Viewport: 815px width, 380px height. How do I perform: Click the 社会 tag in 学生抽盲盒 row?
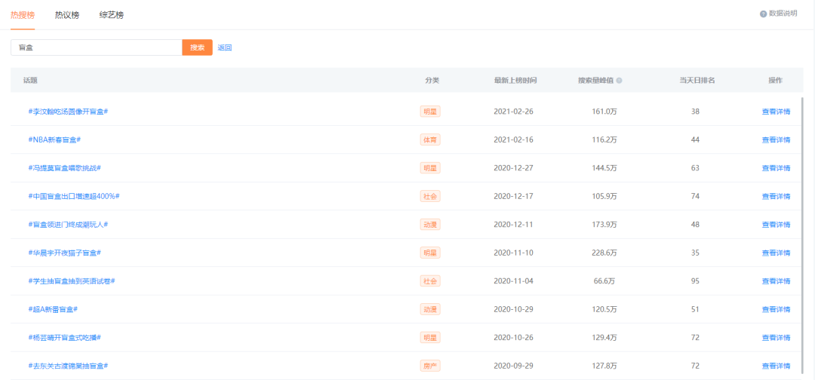coord(430,280)
